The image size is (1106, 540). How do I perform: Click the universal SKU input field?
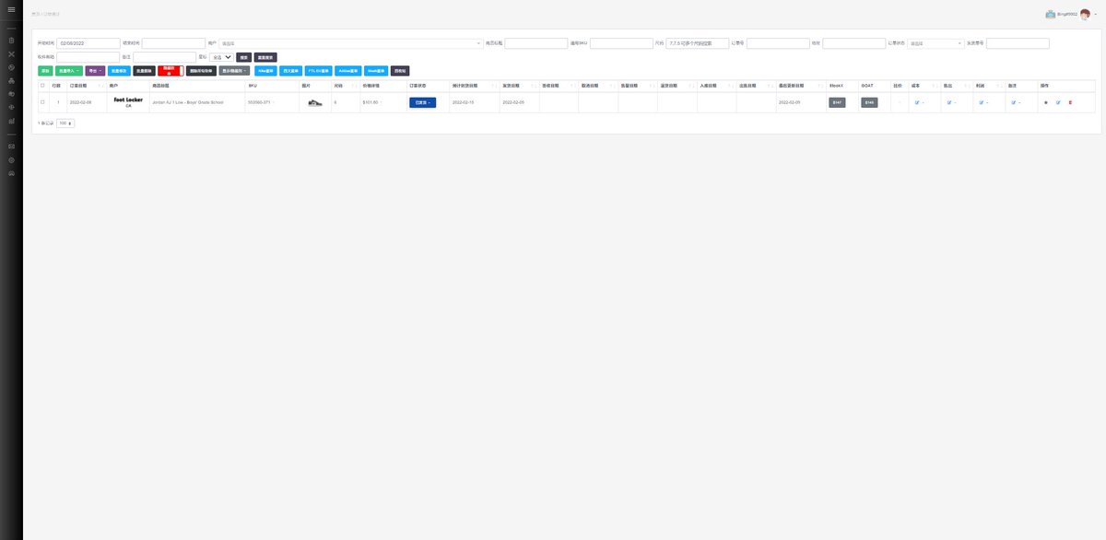[x=621, y=42]
